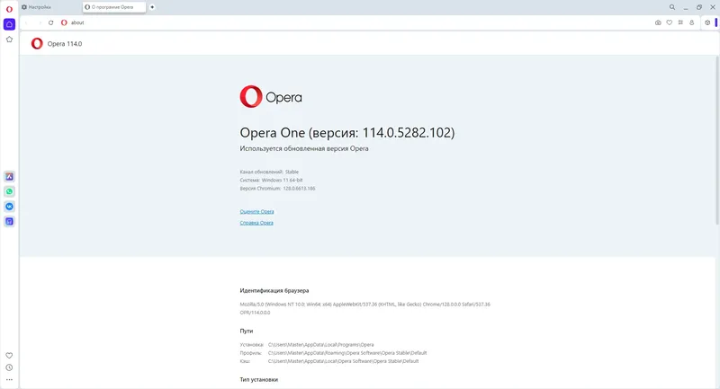Viewport: 720px width, 389px height.
Task: Open VK messenger in the sidebar
Action: [9, 207]
